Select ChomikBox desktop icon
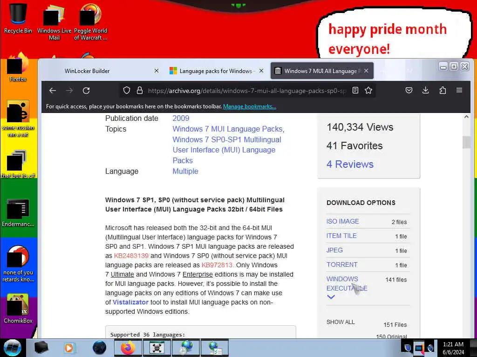 (x=18, y=309)
